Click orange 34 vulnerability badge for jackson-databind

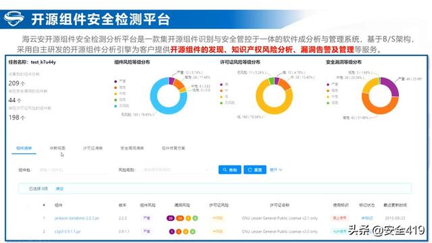click(180, 218)
